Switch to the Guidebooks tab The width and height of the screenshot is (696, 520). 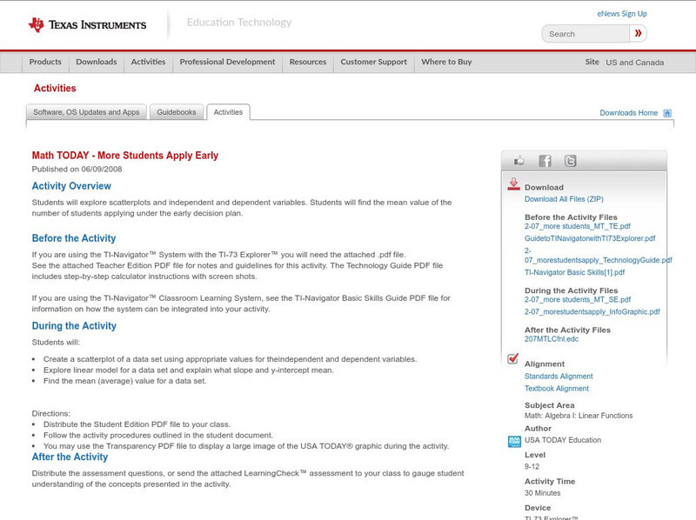(x=177, y=112)
